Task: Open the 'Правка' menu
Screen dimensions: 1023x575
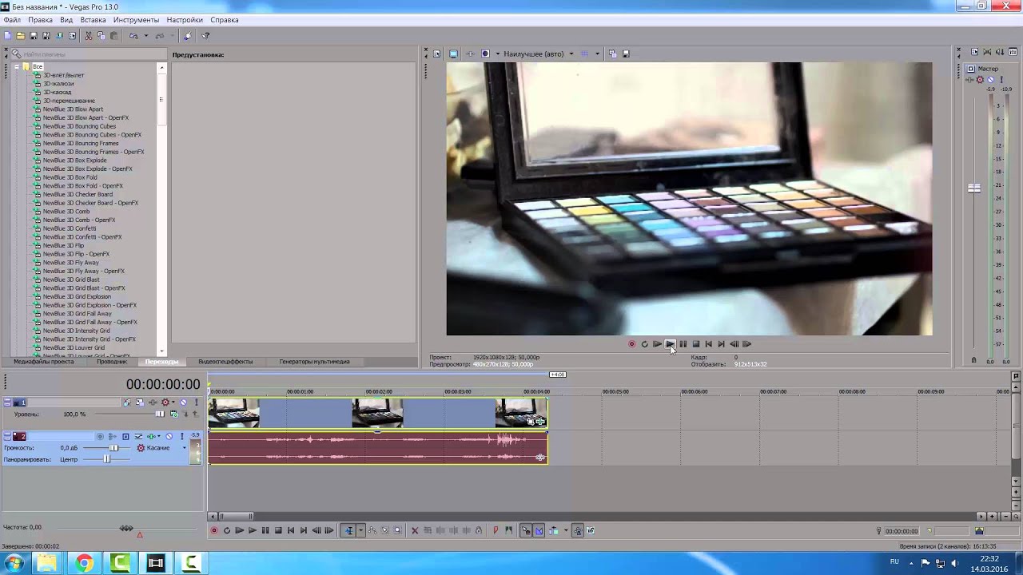Action: click(x=40, y=19)
